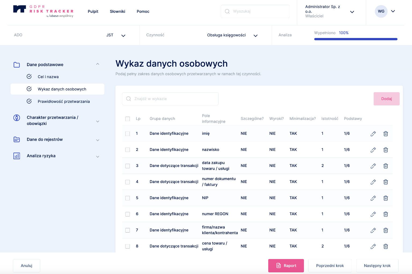Toggle the select-all checkbox in table header

128,119
